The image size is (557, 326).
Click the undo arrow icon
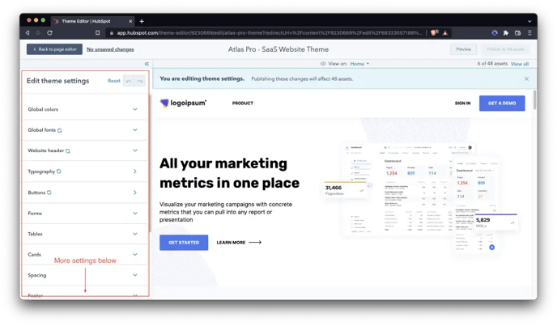[129, 82]
